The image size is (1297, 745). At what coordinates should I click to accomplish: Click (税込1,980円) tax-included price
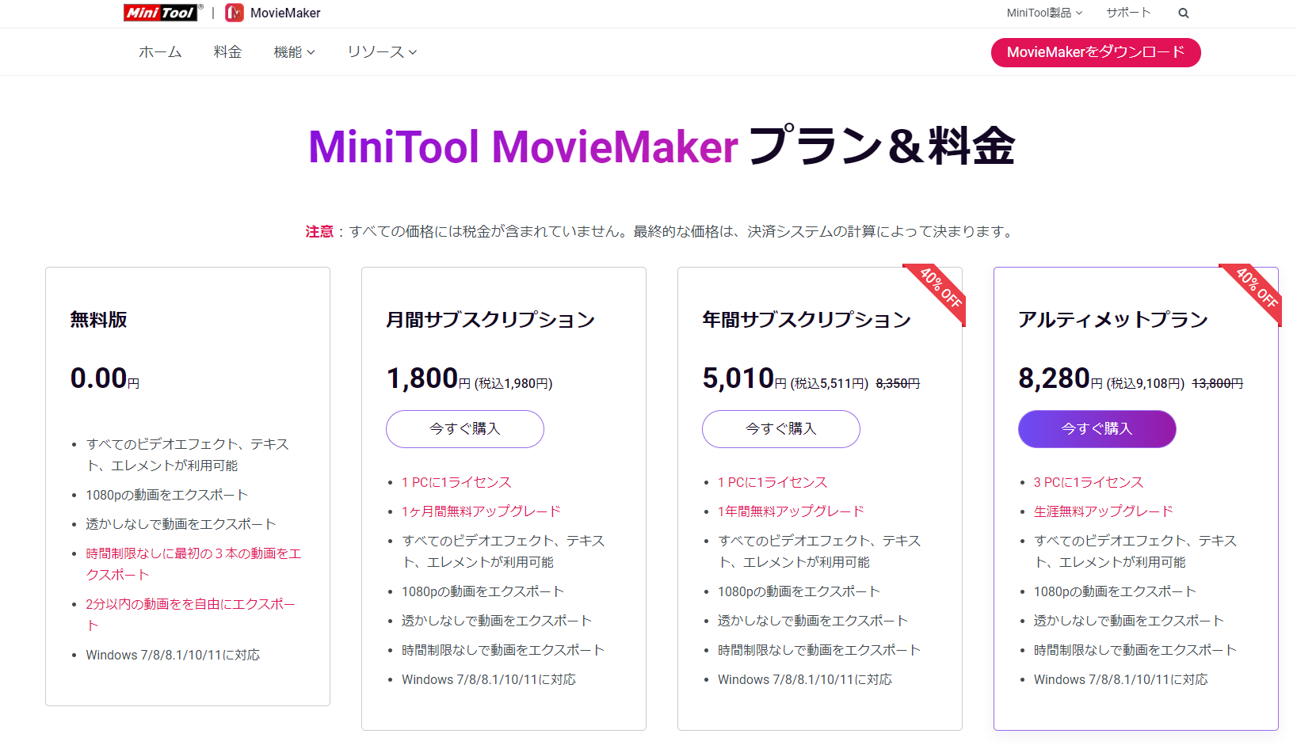(513, 383)
